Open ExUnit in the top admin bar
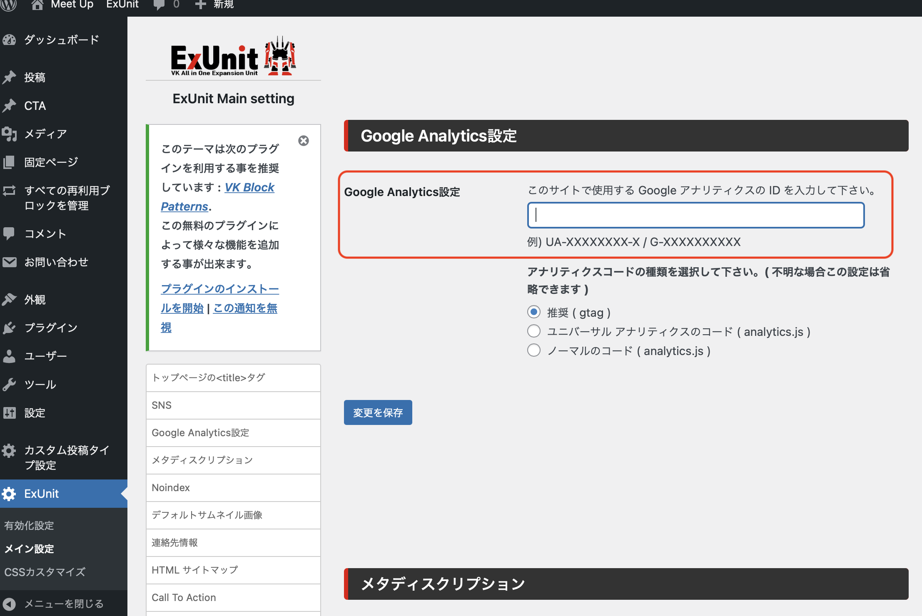Image resolution: width=922 pixels, height=616 pixels. click(x=122, y=5)
